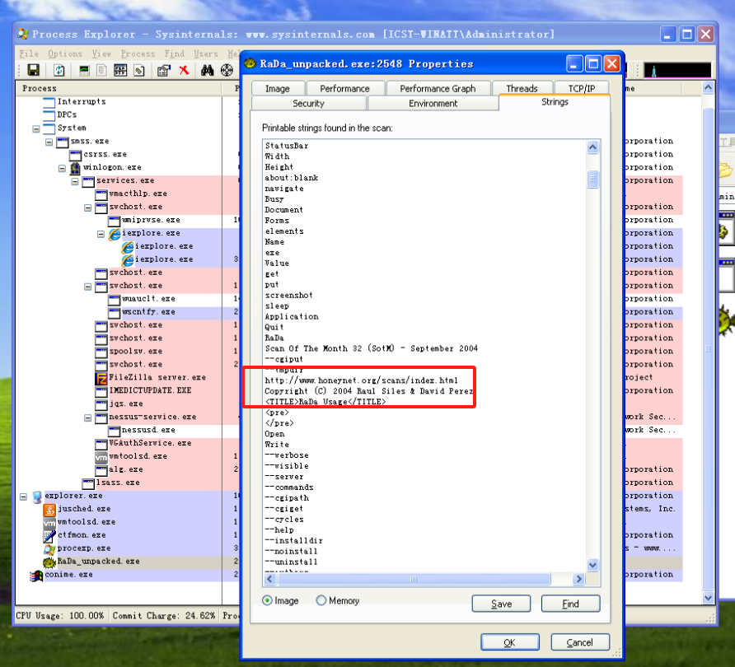Click the CPU usage mini graph in toolbar
735x667 pixels.
[677, 70]
